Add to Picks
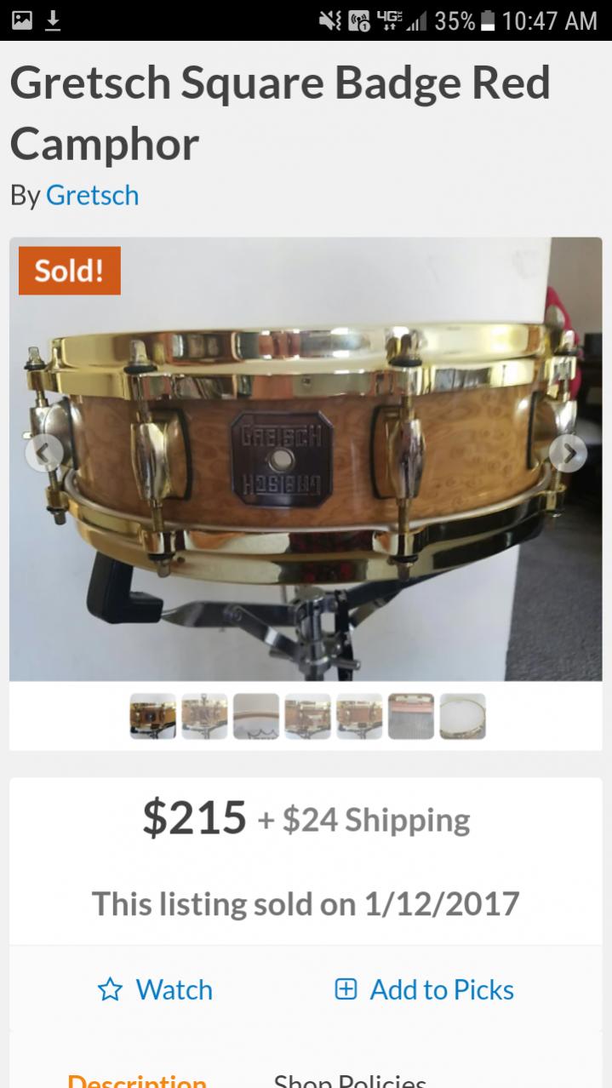 coord(424,990)
